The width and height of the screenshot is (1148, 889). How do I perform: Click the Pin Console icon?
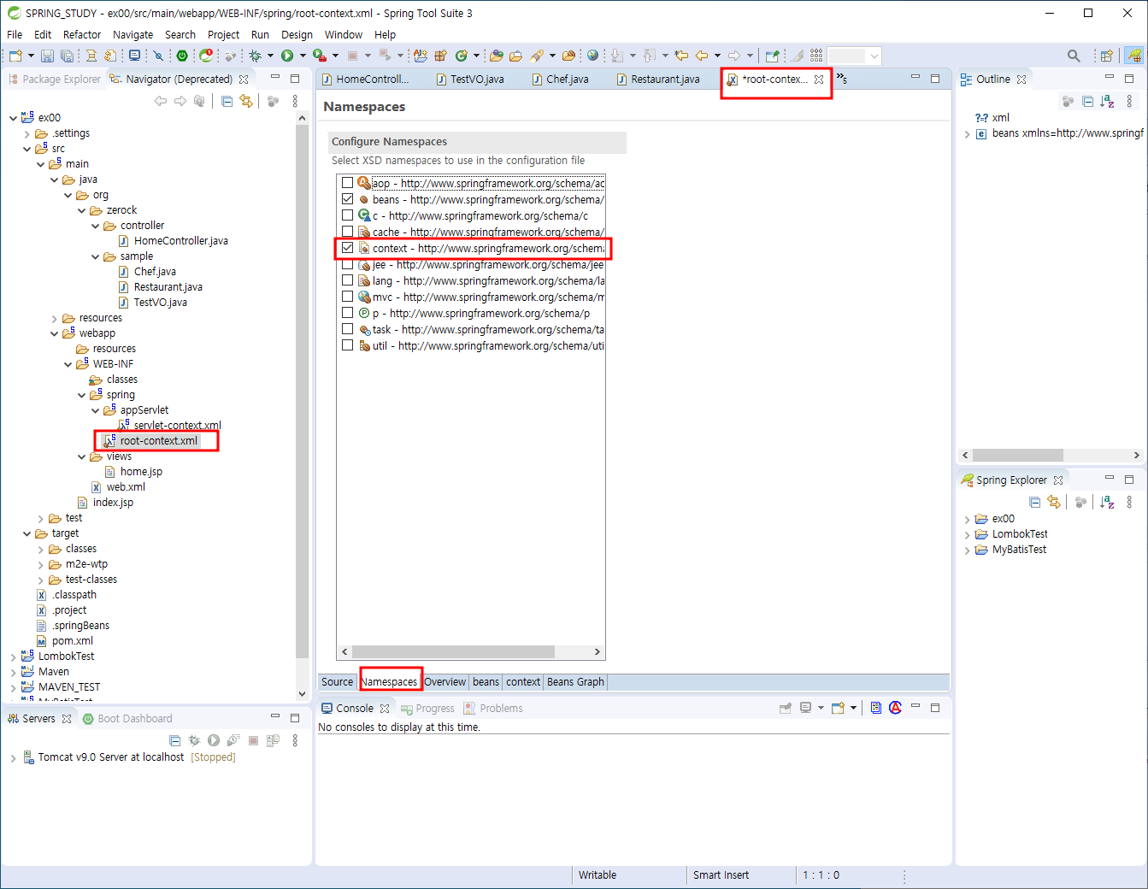pos(786,708)
